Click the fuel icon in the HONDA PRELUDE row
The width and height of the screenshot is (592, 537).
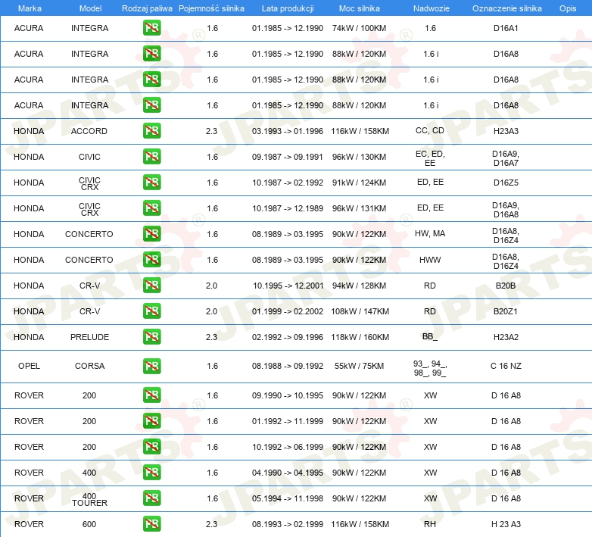click(x=151, y=336)
